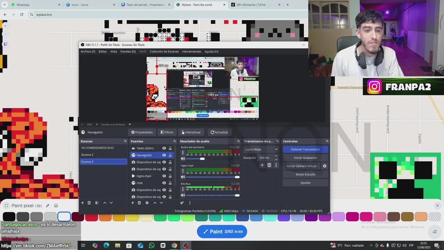Toggle lock on Texto (GDI+) source
The height and width of the screenshot is (250, 444).
tap(170, 148)
